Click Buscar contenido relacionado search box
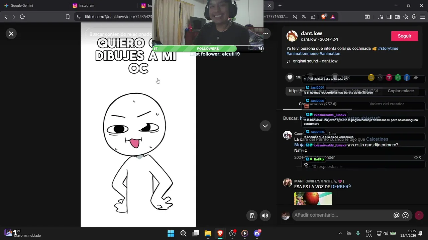This screenshot has width=428, height=240. point(121,34)
